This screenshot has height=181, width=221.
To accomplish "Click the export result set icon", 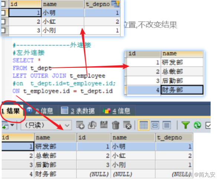I will 5,125.
